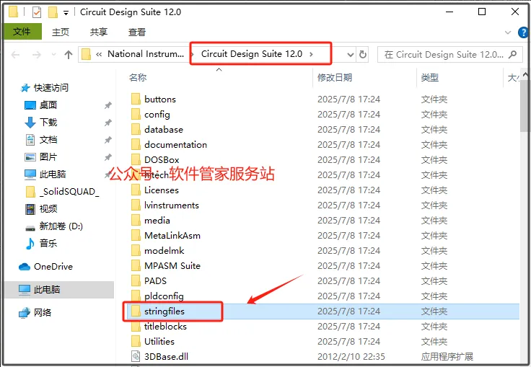Select the Licenses folder icon
Screen dimensions: 531x367
[x=136, y=190]
